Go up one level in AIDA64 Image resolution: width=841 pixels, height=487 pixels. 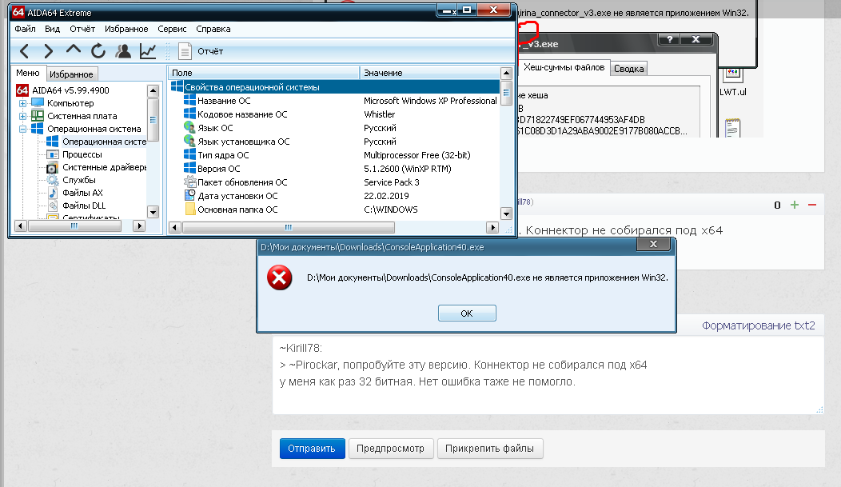click(74, 50)
